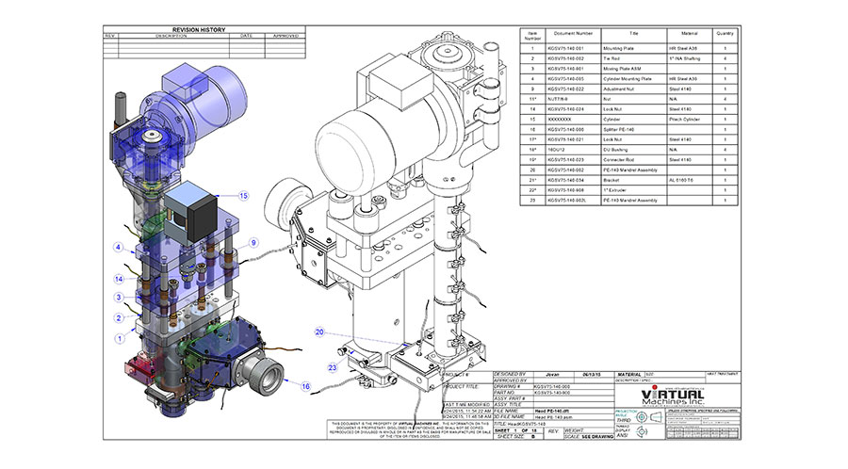
Task: Select item balloon number 2
Action: click(x=120, y=317)
